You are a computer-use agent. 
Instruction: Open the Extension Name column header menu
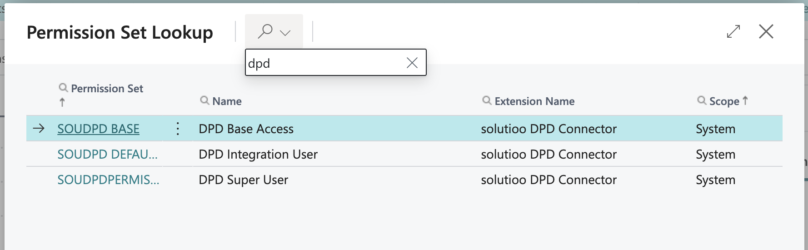534,101
